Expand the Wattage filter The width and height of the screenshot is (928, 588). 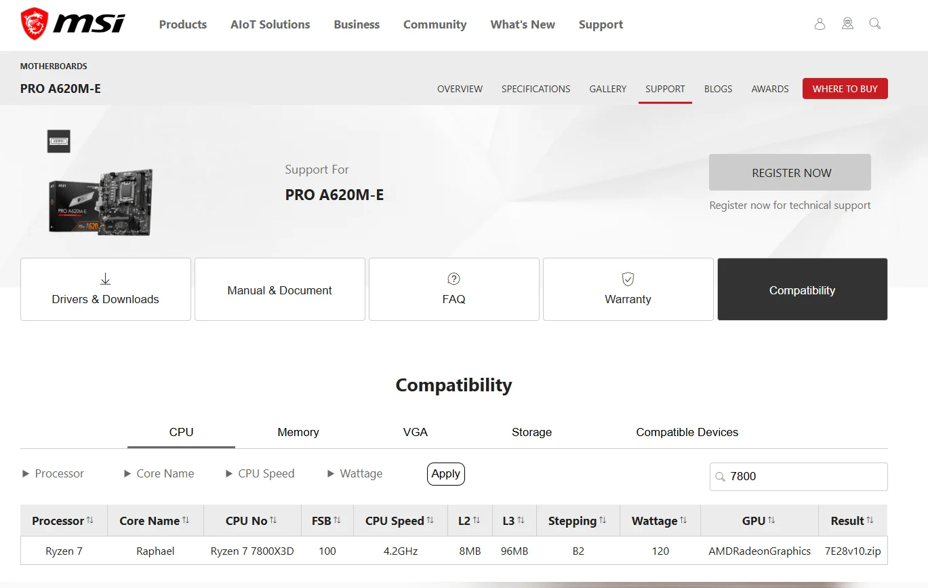point(355,473)
